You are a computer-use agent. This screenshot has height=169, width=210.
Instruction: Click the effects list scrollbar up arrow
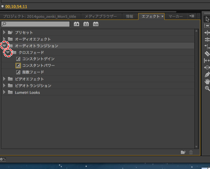[x=196, y=31]
